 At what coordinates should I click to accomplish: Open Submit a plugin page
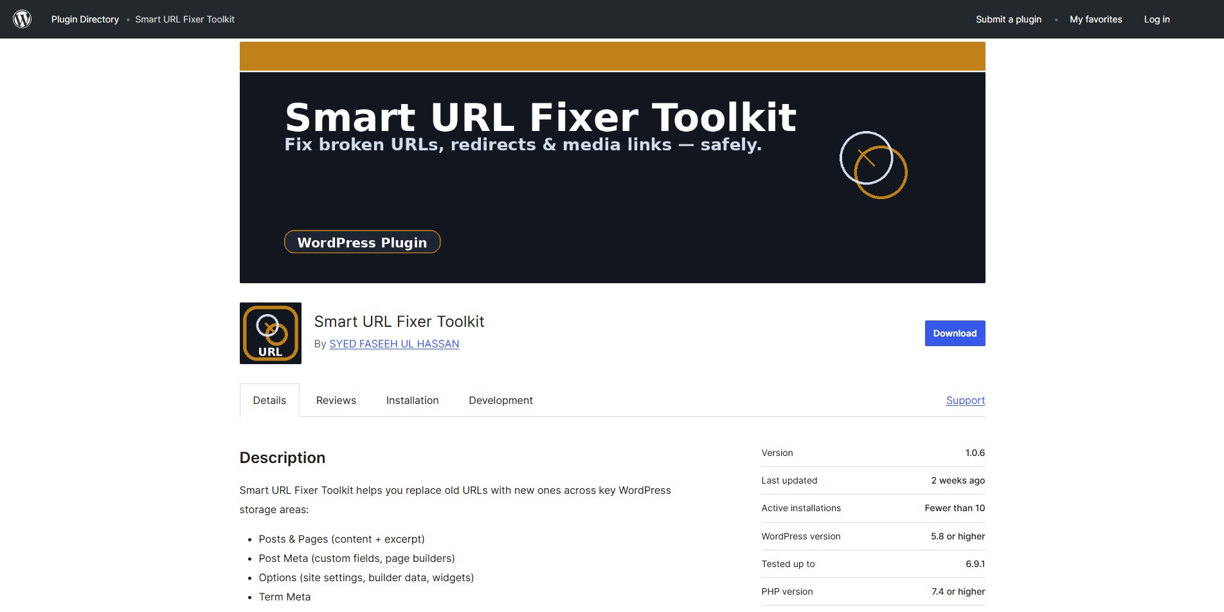pyautogui.click(x=1008, y=19)
